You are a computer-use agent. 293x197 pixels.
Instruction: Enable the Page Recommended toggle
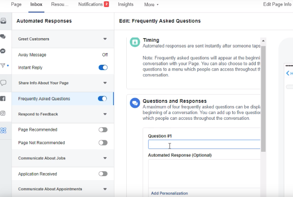coord(103,130)
